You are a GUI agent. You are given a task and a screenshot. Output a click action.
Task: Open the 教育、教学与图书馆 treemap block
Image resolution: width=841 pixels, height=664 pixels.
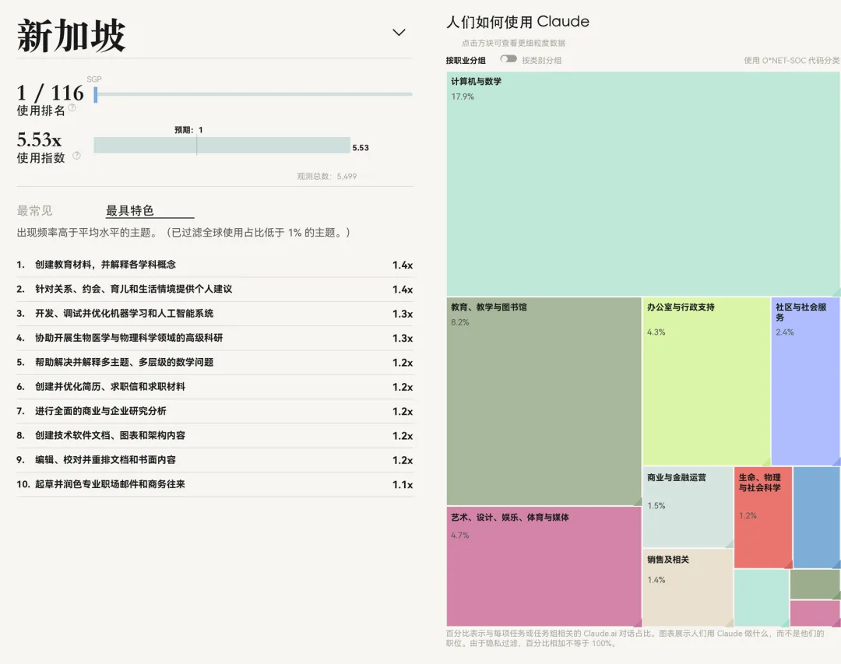tap(544, 401)
